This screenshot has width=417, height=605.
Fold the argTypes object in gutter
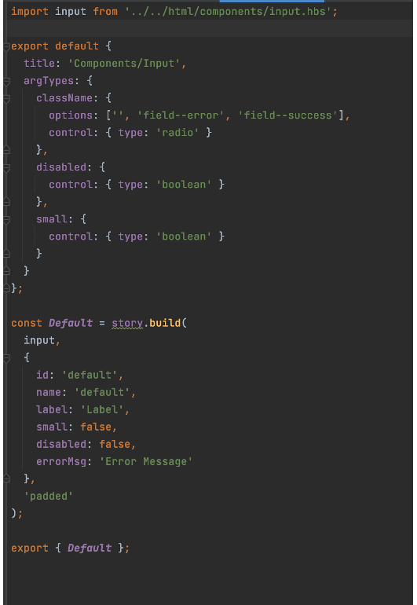[x=6, y=82]
